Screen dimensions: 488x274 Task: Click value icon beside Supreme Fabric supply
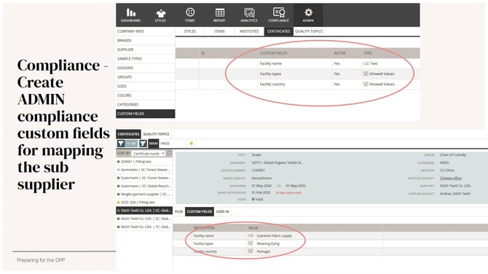coord(251,235)
